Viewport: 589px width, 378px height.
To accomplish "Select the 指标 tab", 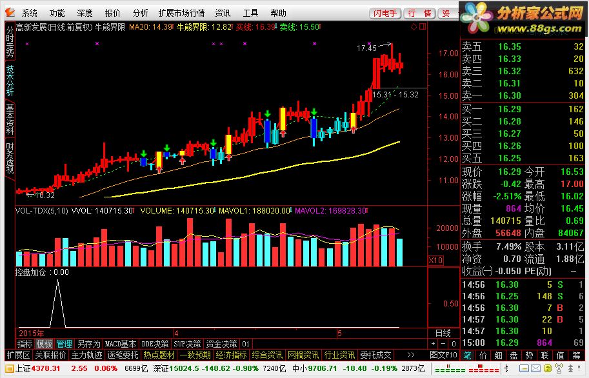I will coord(25,344).
